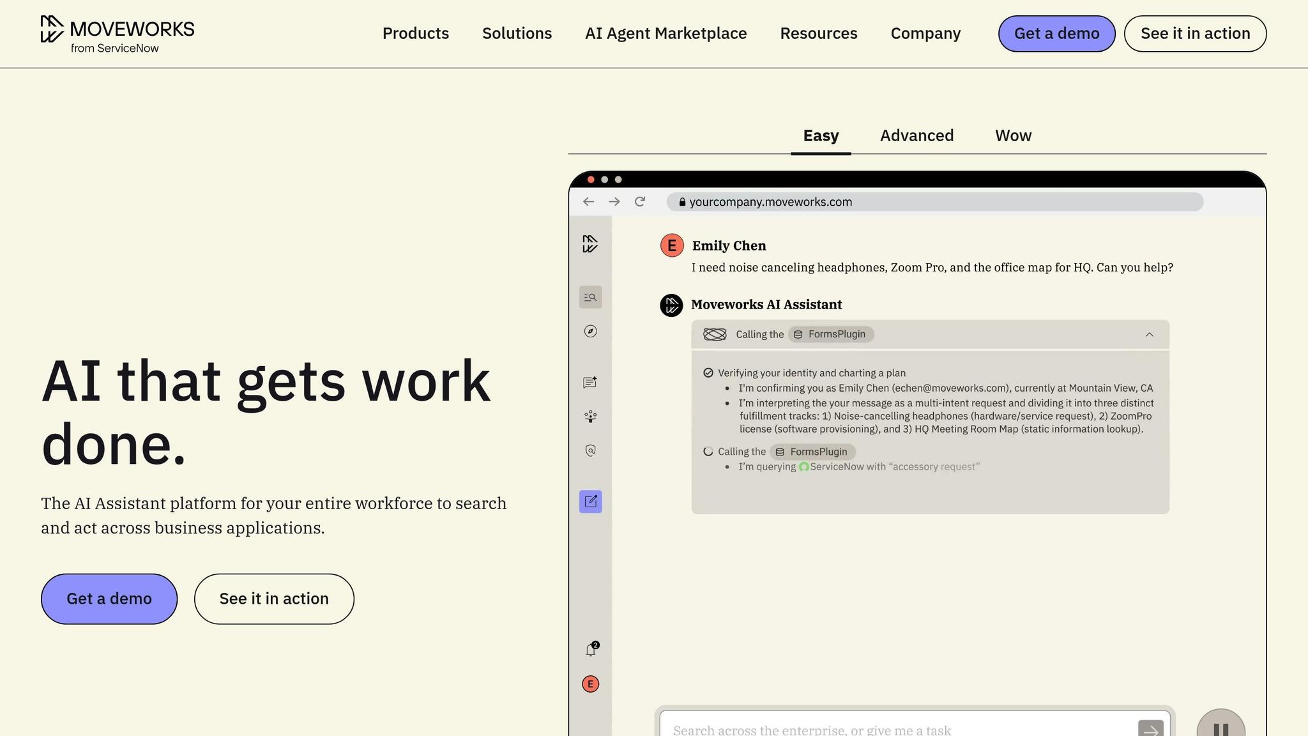This screenshot has width=1308, height=736.
Task: Open the chat announcements icon in the sidebar
Action: tap(590, 381)
